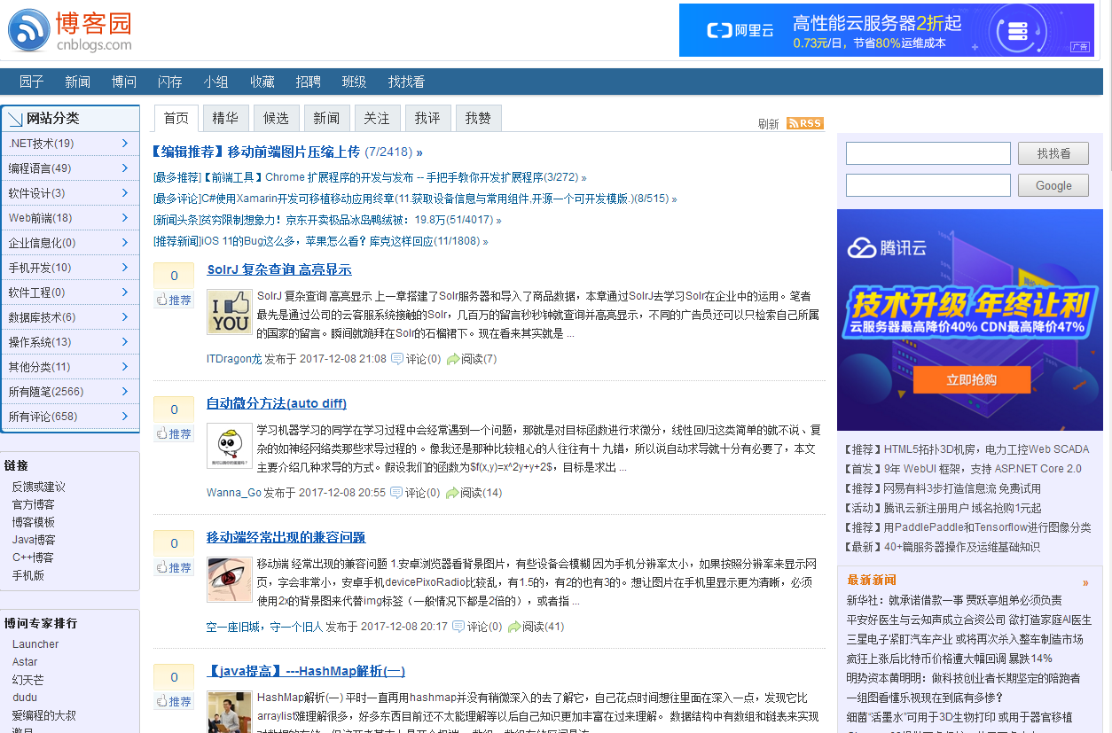The image size is (1112, 733).
Task: Open 新闻 in top navigation bar
Action: (x=78, y=82)
